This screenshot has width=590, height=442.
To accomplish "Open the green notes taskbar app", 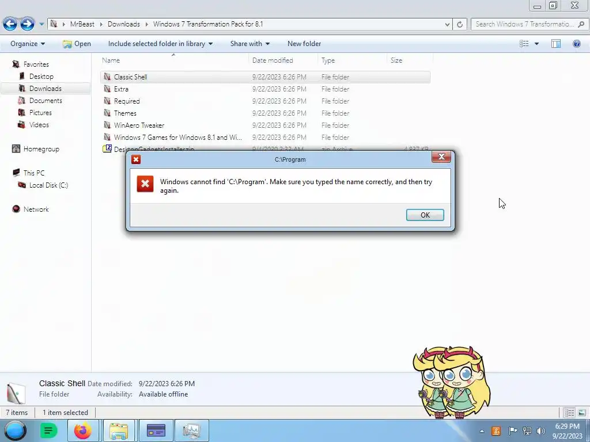I will 48,430.
